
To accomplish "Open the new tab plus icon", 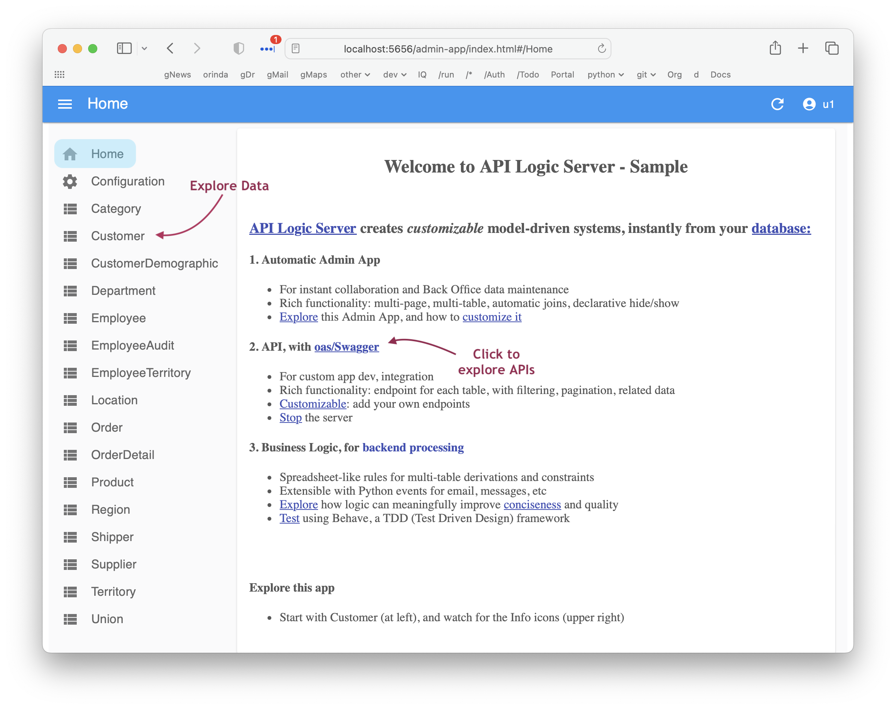I will (803, 49).
